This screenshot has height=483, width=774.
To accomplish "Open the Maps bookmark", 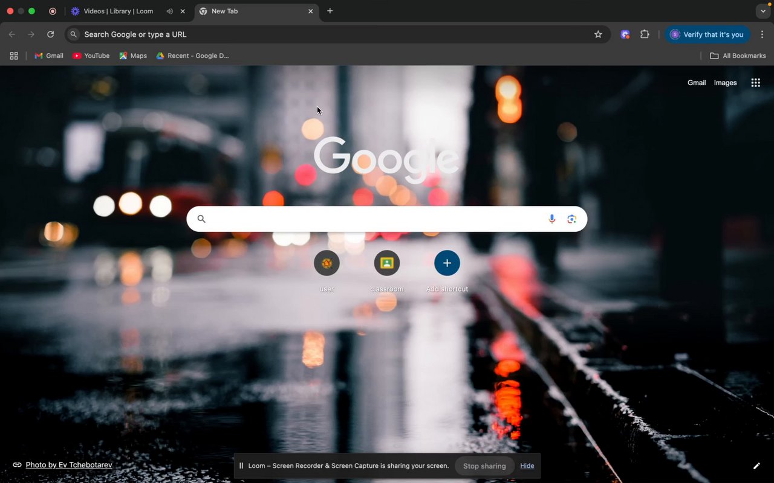I will 133,56.
